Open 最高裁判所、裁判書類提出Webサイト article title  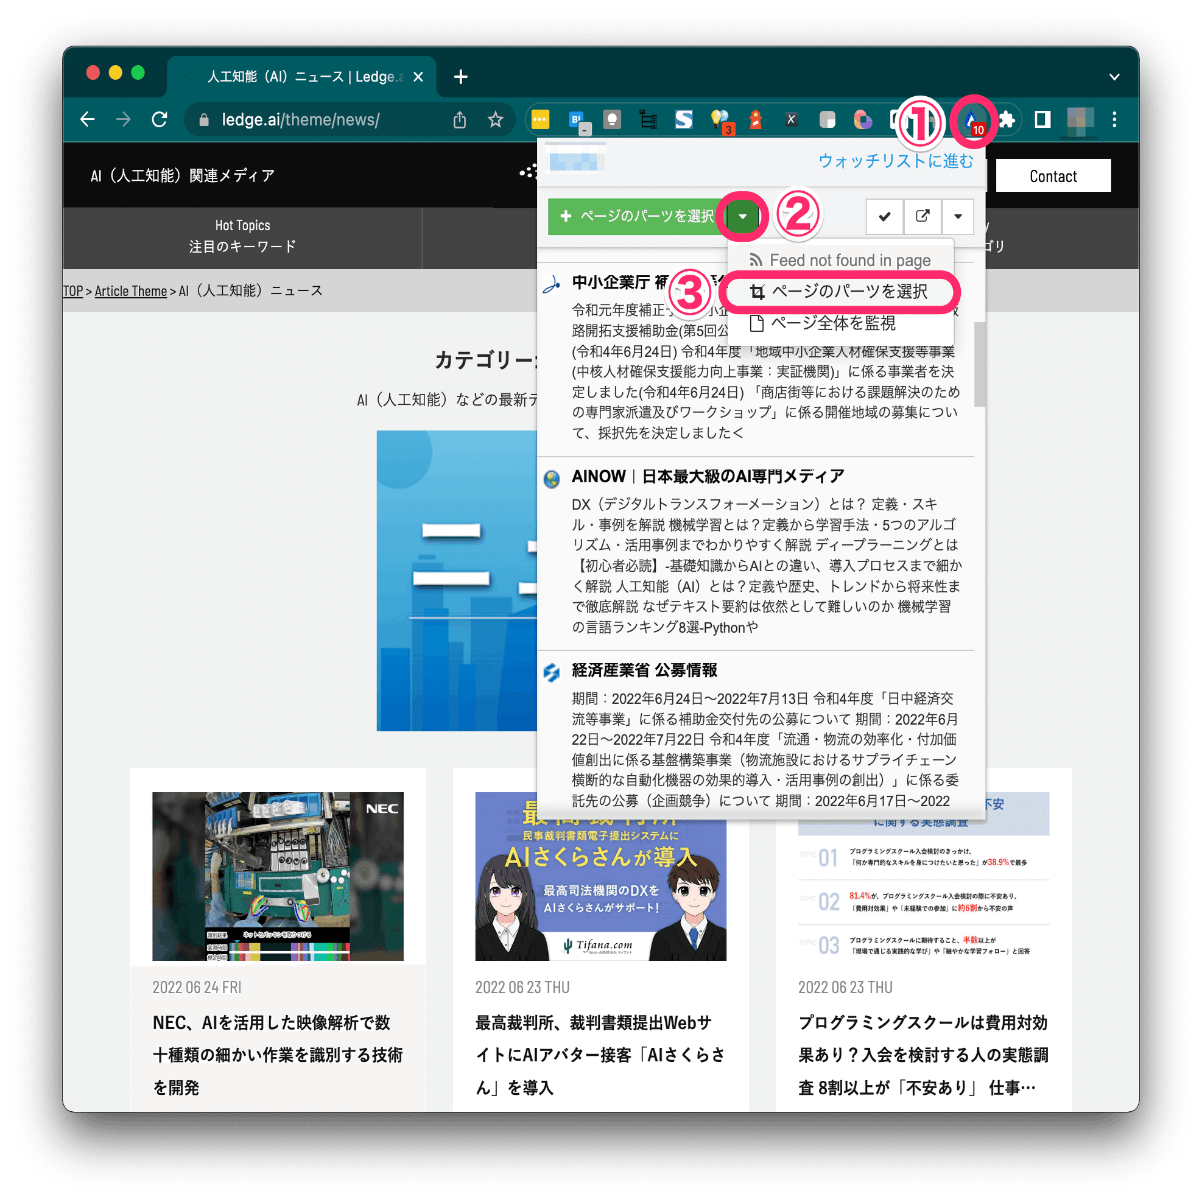(x=601, y=1055)
